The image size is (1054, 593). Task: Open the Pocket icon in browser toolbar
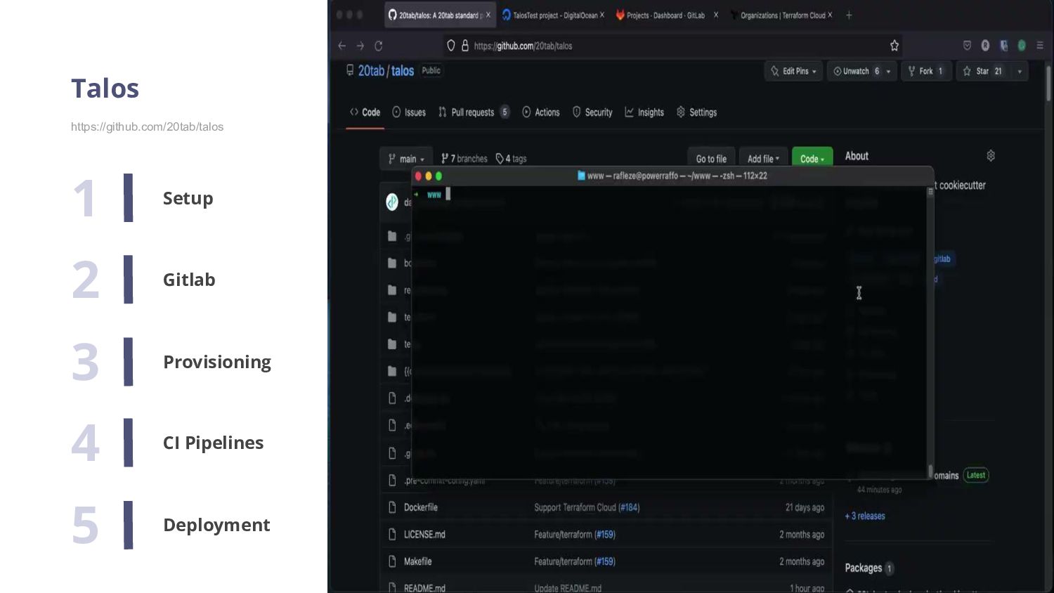(x=967, y=46)
